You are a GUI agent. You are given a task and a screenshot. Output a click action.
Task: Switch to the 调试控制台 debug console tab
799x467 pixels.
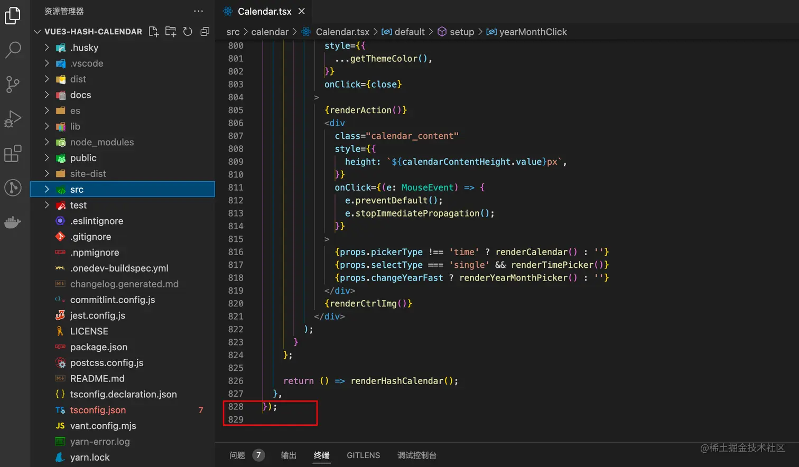tap(417, 455)
